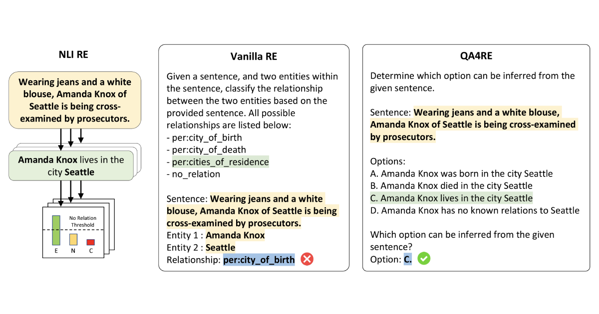The image size is (599, 314).
Task: Click the green checkmark icon
Action: (424, 259)
